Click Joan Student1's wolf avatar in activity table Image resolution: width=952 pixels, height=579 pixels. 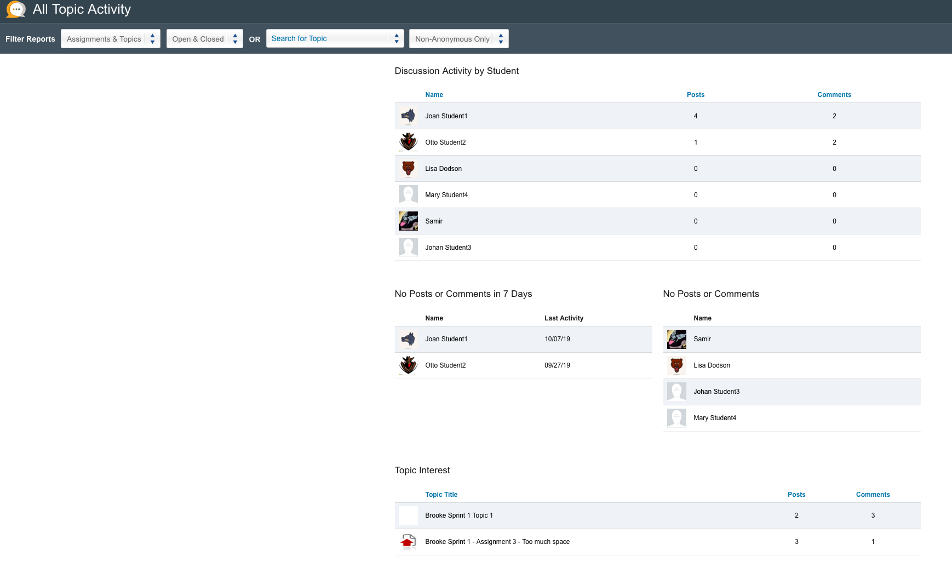[x=408, y=116]
